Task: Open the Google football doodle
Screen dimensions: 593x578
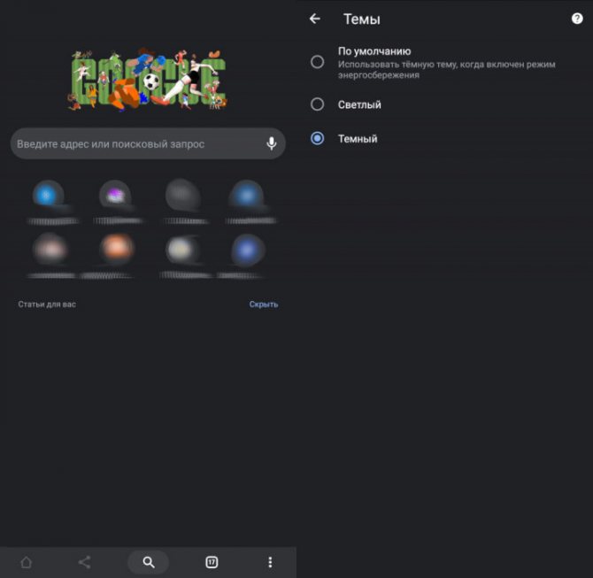Action: pyautogui.click(x=148, y=80)
